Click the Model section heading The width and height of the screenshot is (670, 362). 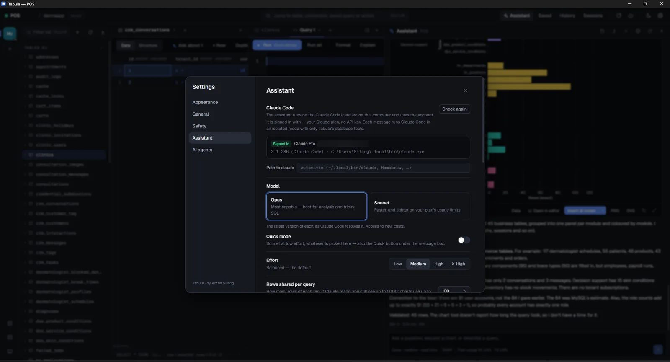(x=273, y=186)
